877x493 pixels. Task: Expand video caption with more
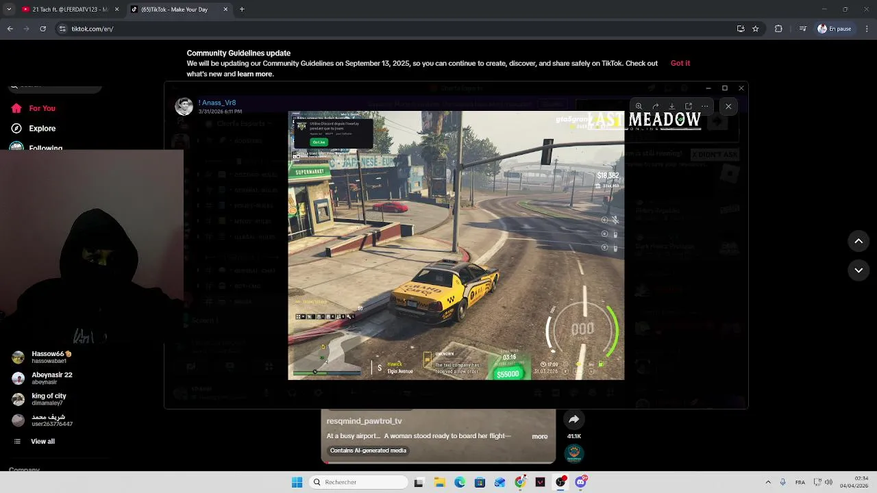tap(540, 436)
